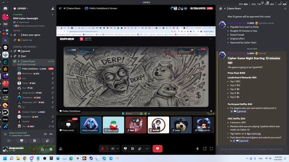Open File Explorer from taskbar

[x=18, y=158]
